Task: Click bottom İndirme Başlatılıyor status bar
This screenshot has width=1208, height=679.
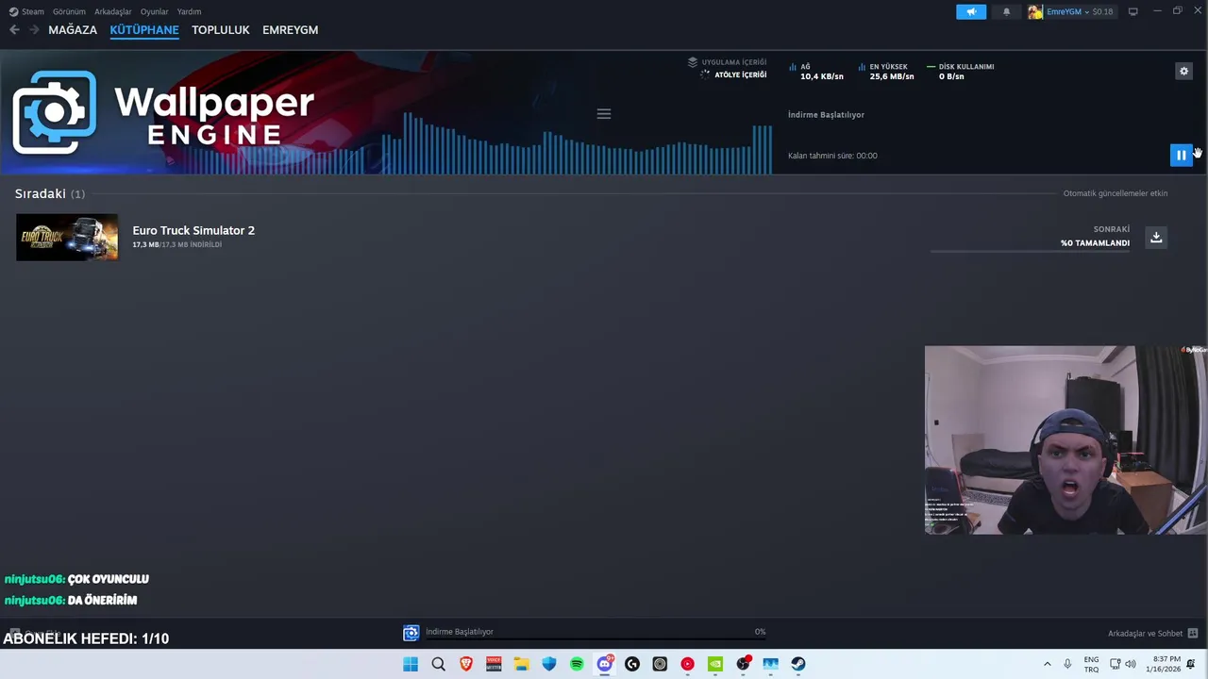Action: tap(595, 632)
